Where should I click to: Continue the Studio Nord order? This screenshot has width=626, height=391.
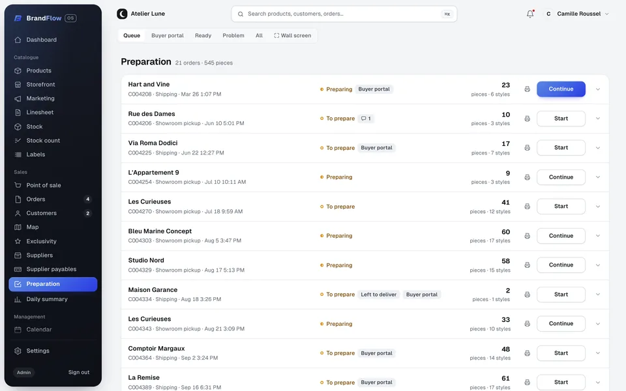(561, 265)
